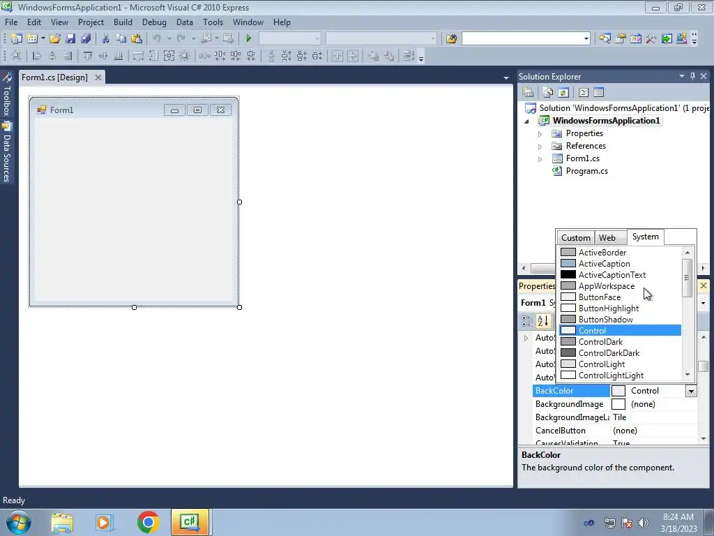Start debugging with the green play icon

(x=249, y=39)
